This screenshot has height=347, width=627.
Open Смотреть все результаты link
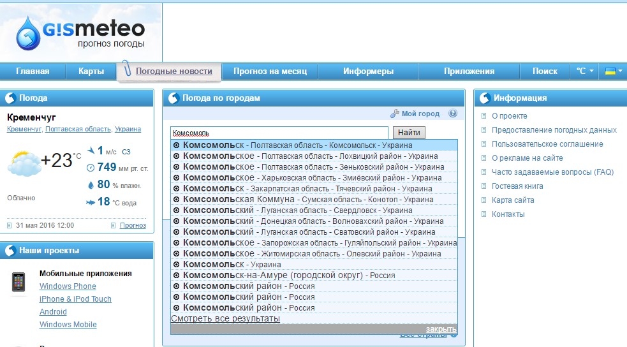point(225,318)
